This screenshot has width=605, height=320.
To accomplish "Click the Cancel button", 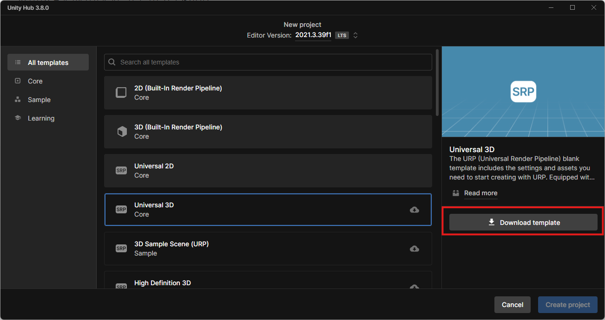I will [513, 305].
